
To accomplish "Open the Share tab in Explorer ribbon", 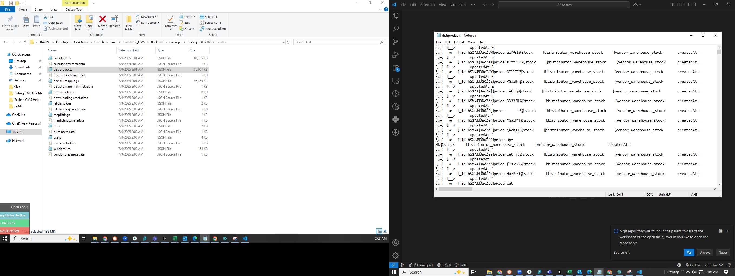I will tap(39, 9).
